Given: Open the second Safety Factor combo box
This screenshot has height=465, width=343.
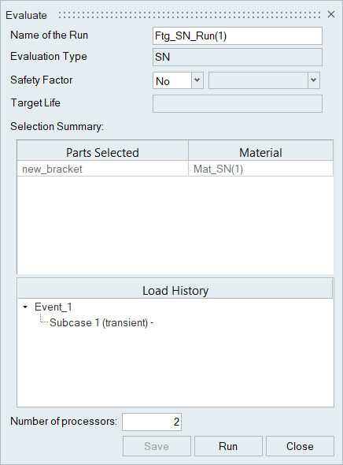Looking at the screenshot, I should [264, 80].
